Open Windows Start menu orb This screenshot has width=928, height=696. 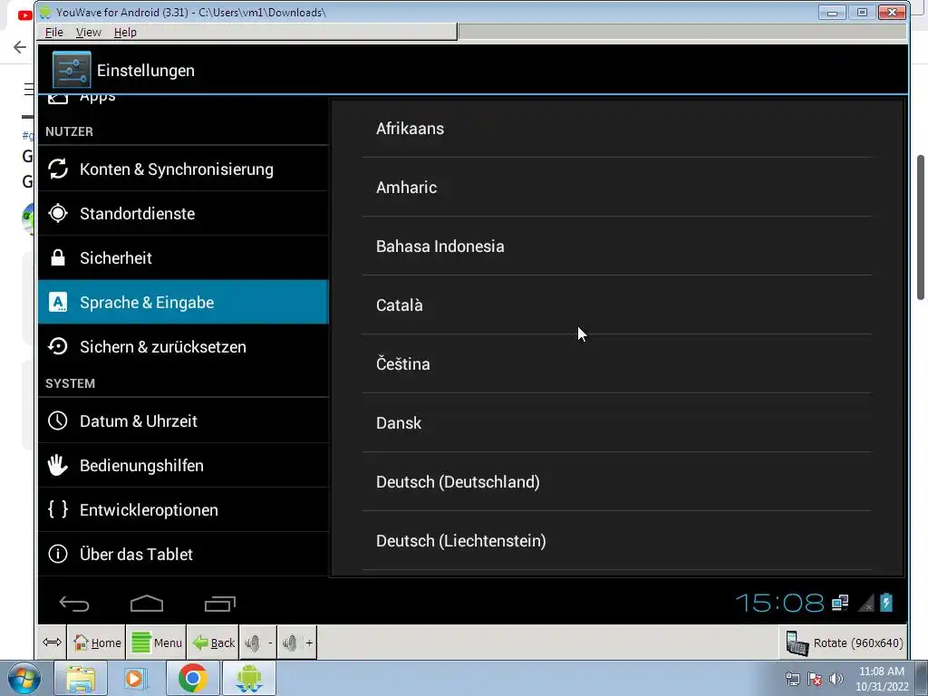click(24, 679)
